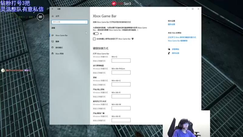The width and height of the screenshot is (243, 137).
Task: Toggle the Xbox Game Bar enable switch
Action: pyautogui.click(x=96, y=34)
